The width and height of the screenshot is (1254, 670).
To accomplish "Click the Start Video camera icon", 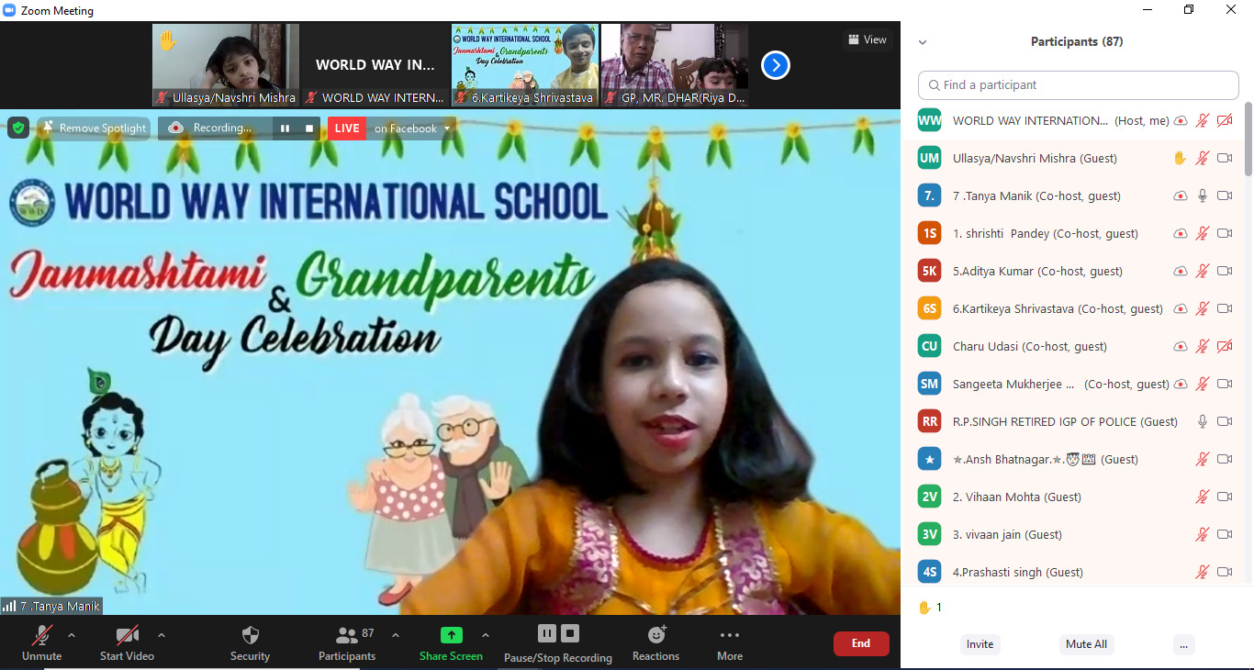I will coord(127,634).
